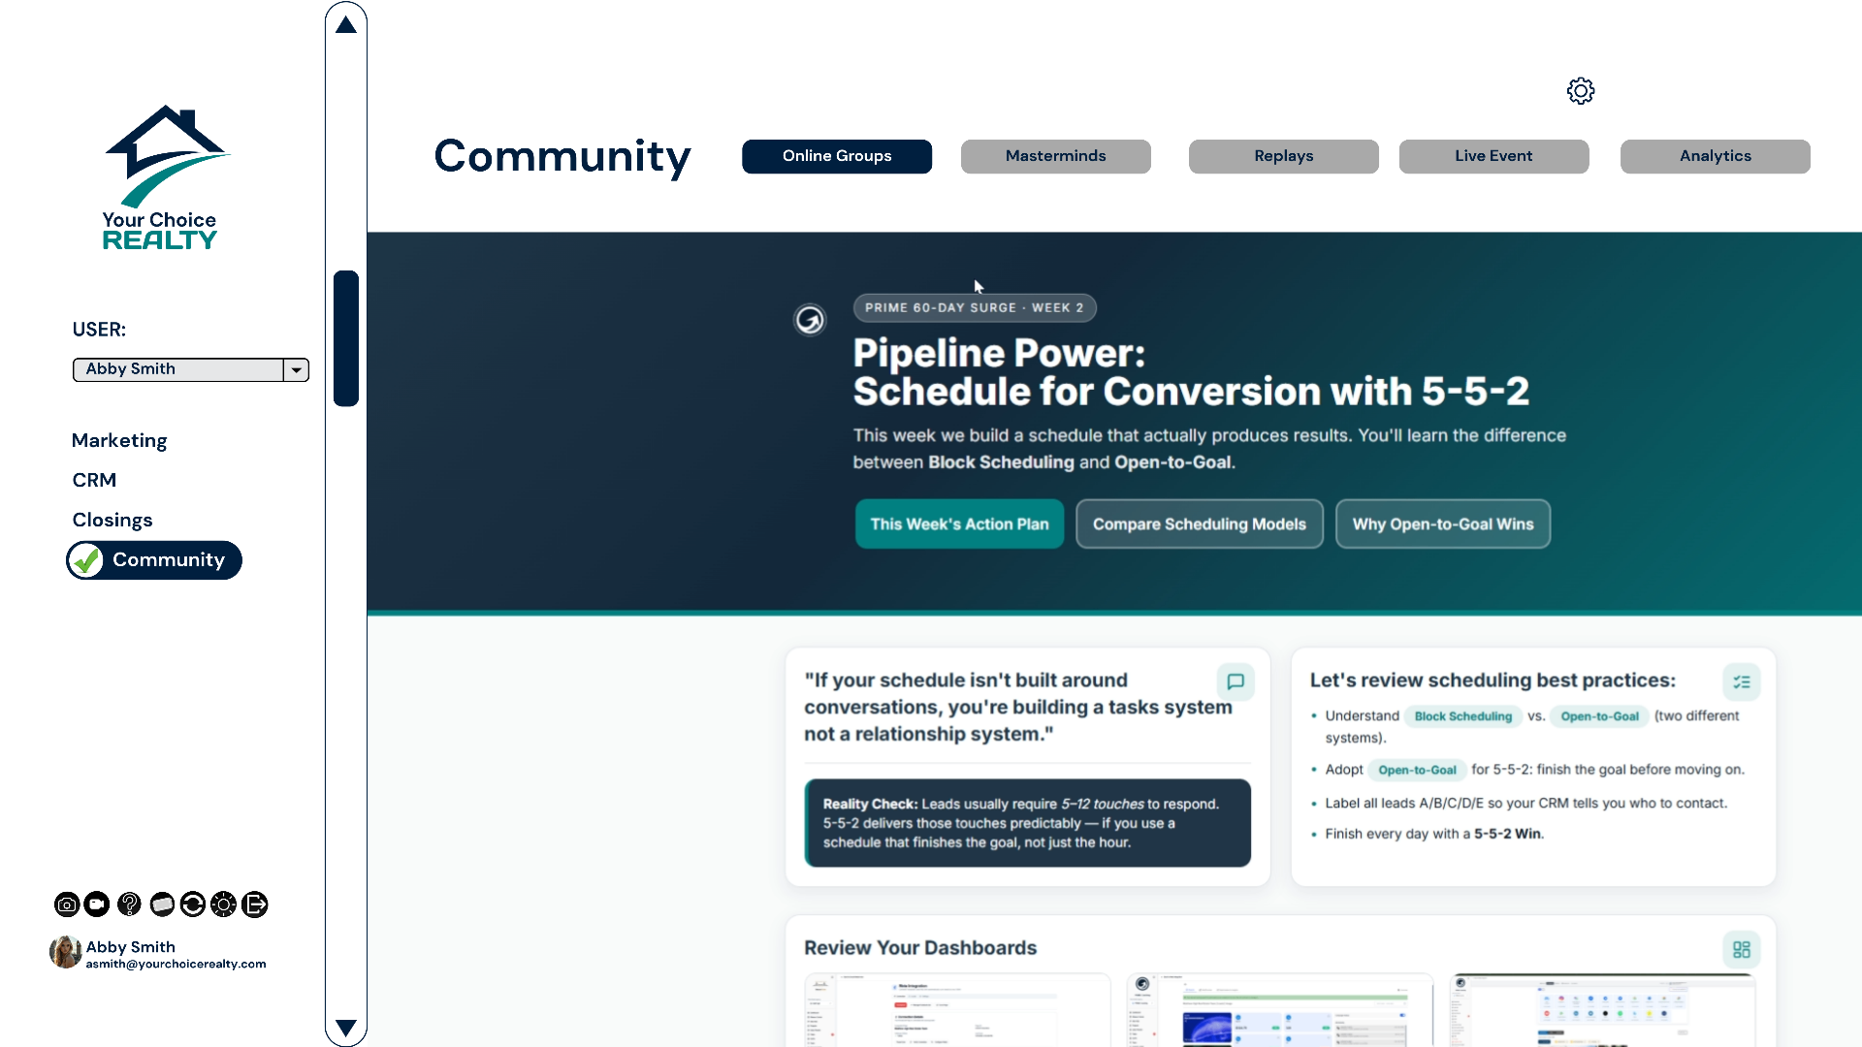Click the chat bubble icon on the quote card
Screen dimensions: 1862x1047
click(1236, 682)
